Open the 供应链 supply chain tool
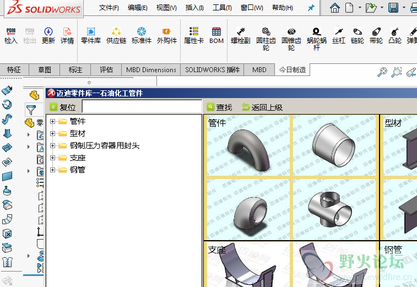This screenshot has width=417, height=287. (x=116, y=36)
